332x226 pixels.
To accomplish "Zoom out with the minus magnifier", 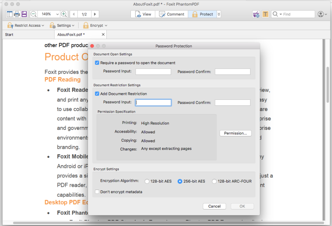I will point(33,14).
